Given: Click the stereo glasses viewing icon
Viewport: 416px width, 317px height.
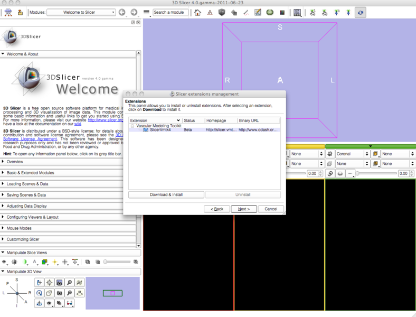Looking at the screenshot, I should tap(70, 303).
